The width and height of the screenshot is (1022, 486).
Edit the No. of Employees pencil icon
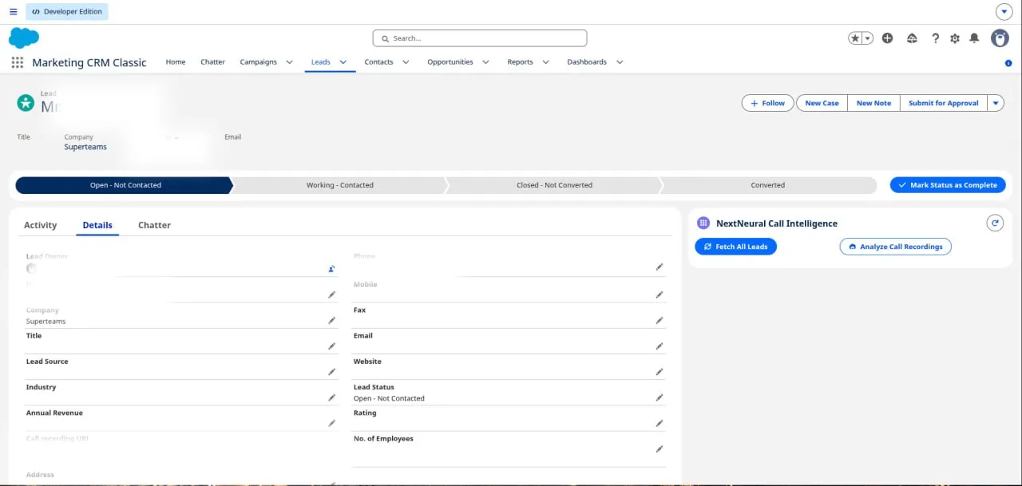(x=660, y=448)
